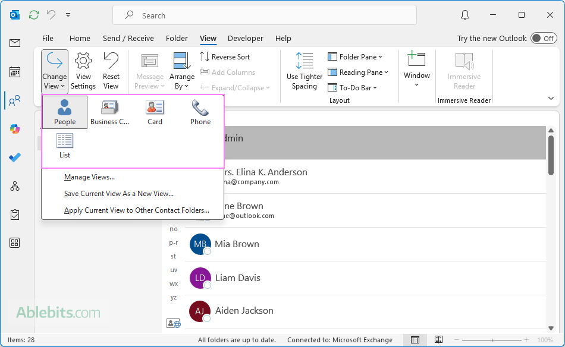Open the Calendar module in sidebar
Screen dimensions: 565x347
click(15, 72)
